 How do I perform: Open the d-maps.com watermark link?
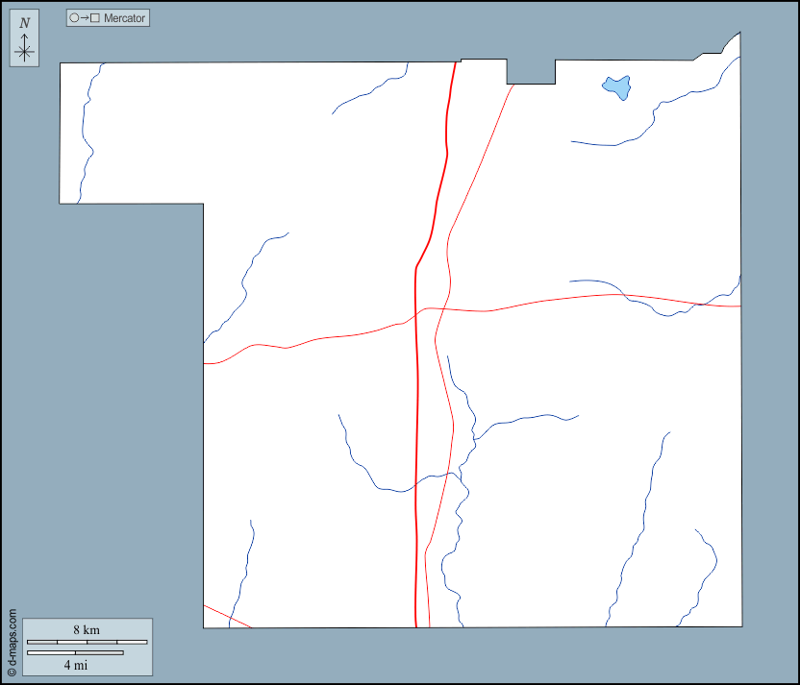tap(12, 643)
